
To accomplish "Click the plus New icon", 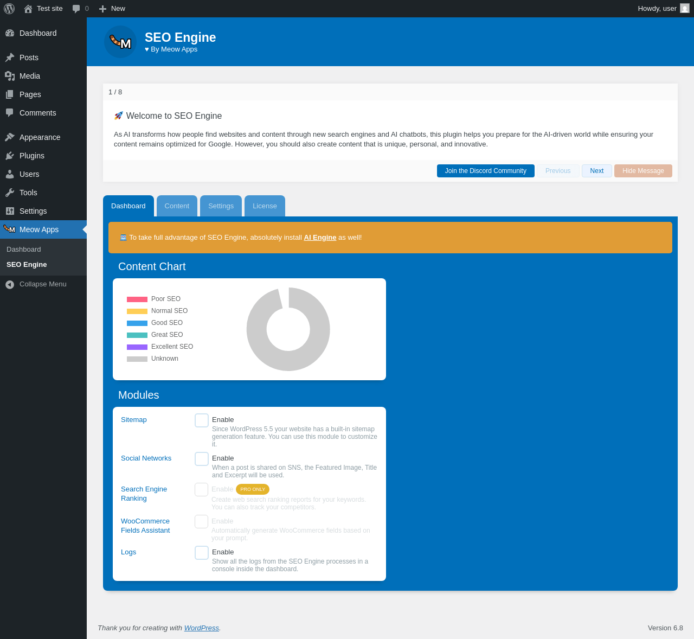I will point(102,9).
